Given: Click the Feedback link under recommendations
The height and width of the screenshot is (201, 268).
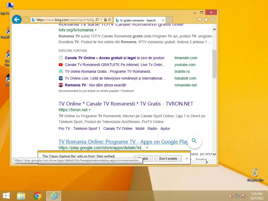Looking at the screenshot, I should 127,91.
